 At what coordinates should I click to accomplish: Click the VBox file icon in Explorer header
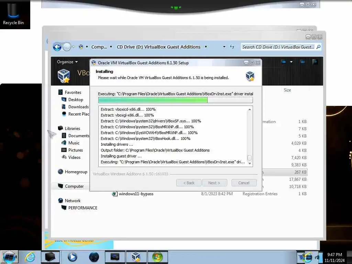coord(64,76)
